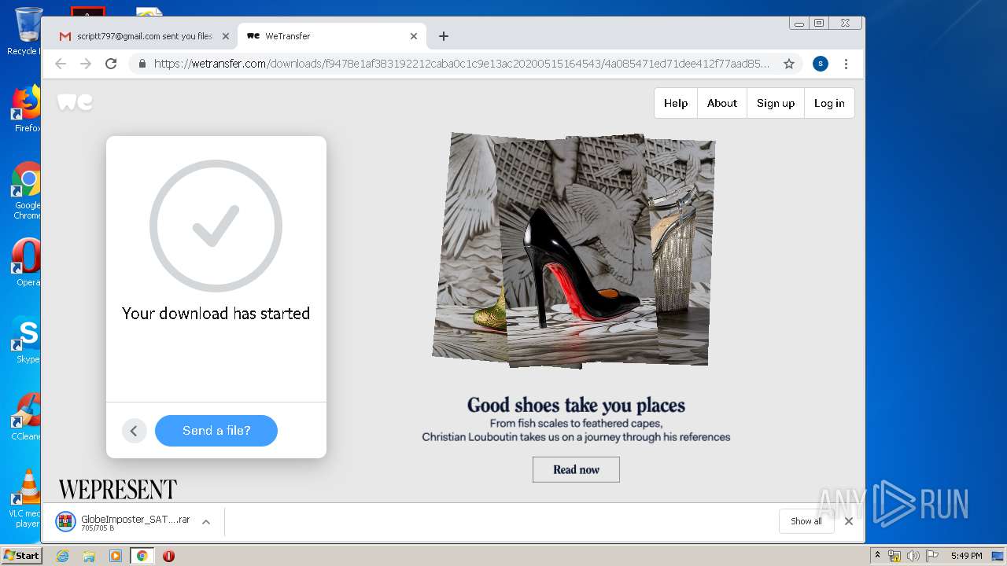
Task: Open Skype desktop shortcut
Action: [x=28, y=339]
